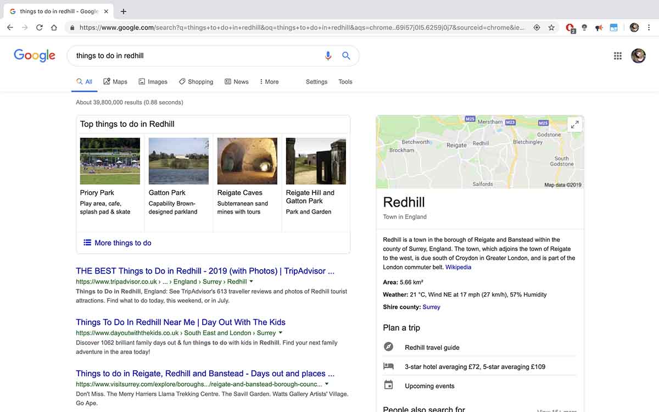Open the News search tab
659x412 pixels.
[x=236, y=81]
